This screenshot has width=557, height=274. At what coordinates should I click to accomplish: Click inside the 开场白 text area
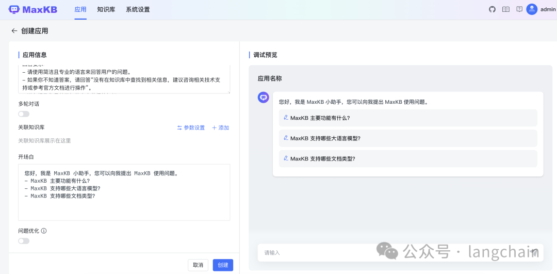point(124,192)
